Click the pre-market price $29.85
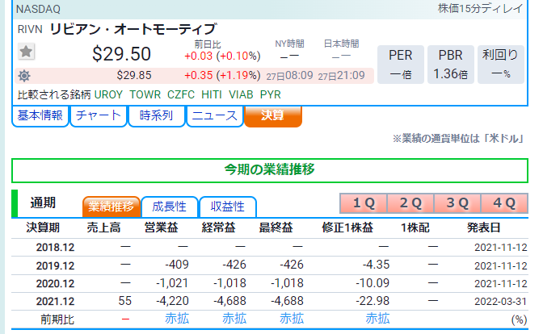The height and width of the screenshot is (334, 543). pos(134,75)
